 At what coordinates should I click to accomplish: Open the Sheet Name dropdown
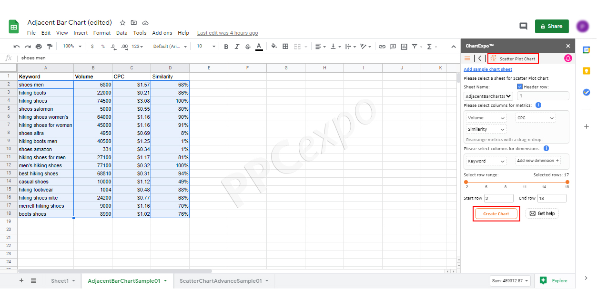click(488, 96)
